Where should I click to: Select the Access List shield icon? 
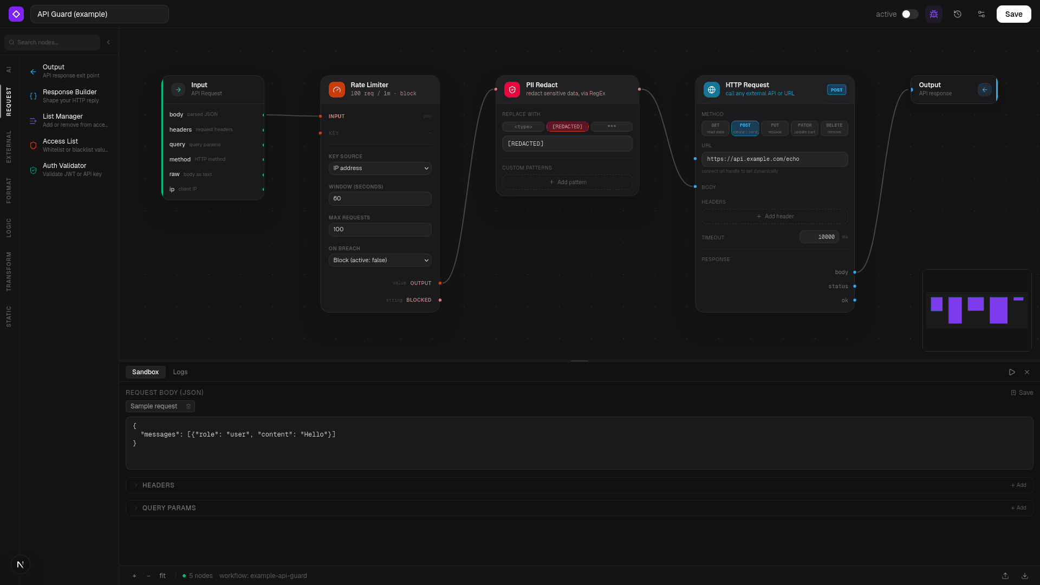click(33, 146)
